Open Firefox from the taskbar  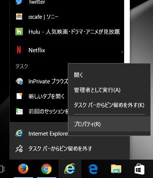click(x=23, y=169)
